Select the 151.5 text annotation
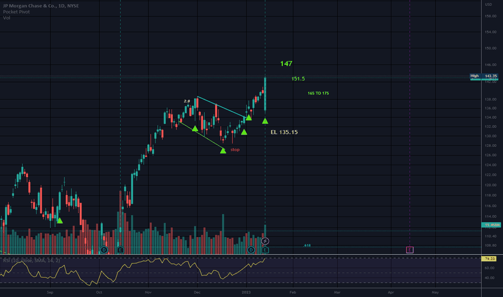Image resolution: width=503 pixels, height=297 pixels. (298, 79)
